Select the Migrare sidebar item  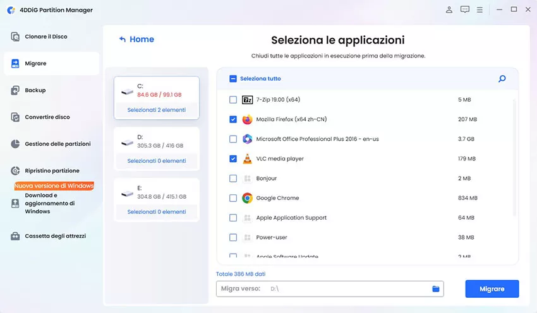click(52, 63)
